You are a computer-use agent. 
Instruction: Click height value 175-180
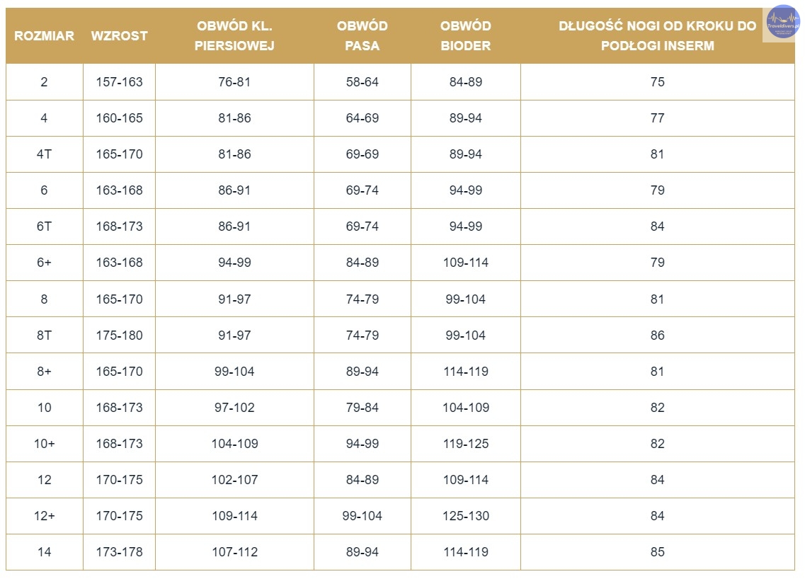point(119,336)
